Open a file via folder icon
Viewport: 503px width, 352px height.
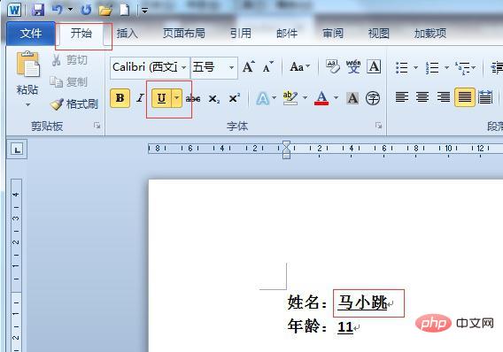[x=105, y=11]
